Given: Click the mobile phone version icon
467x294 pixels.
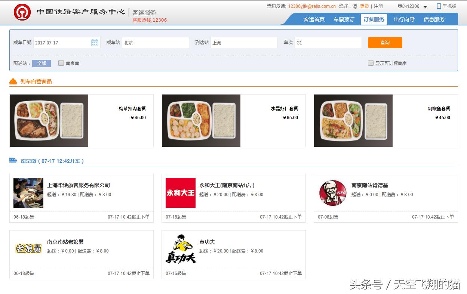Looking at the screenshot, I should (439, 6).
